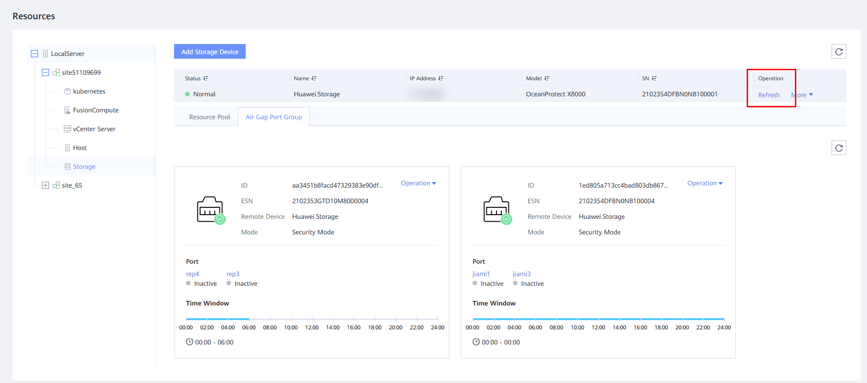Click the 06:00 point on the first time window
Viewport: 867px width, 383px height.
coord(249,319)
